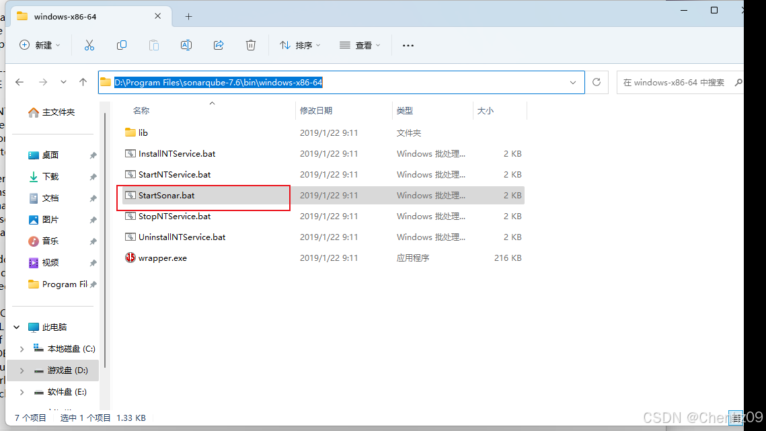Click the address bar path field
This screenshot has height=431, width=766.
tap(341, 82)
